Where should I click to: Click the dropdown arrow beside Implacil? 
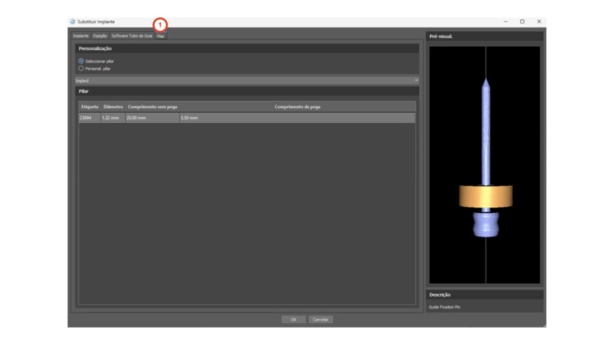(416, 80)
